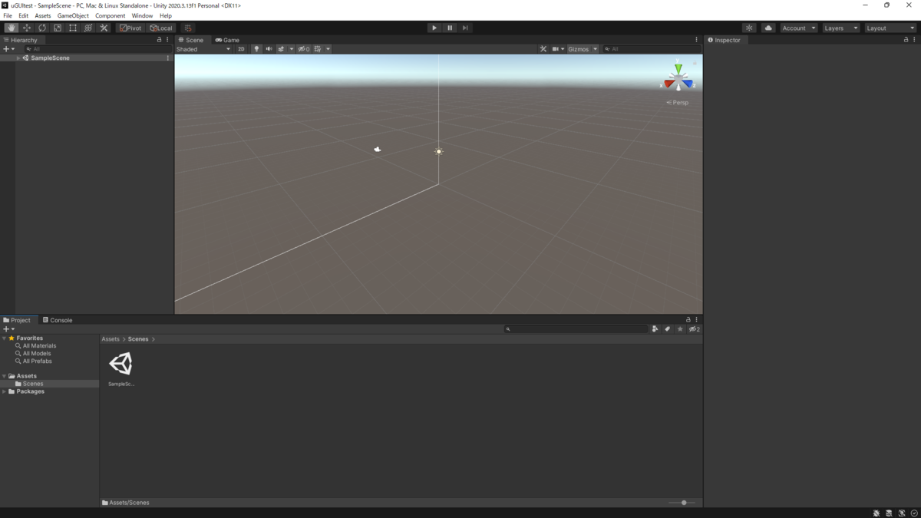Toggle scene audio with the speaker icon
The width and height of the screenshot is (921, 518).
pos(269,48)
